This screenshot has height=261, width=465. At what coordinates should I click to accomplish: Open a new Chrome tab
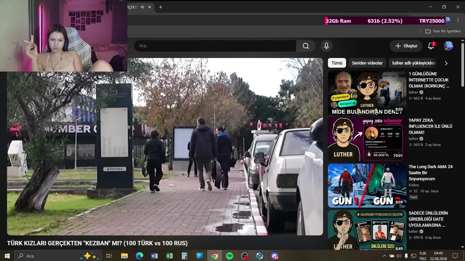point(161,7)
